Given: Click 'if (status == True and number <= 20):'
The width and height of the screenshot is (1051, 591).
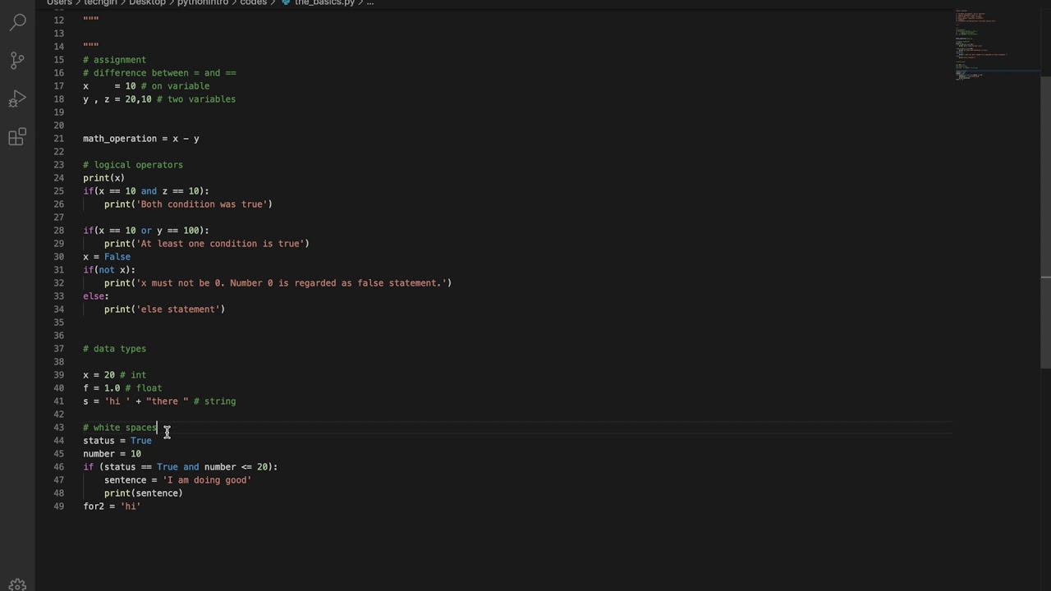Looking at the screenshot, I should (x=181, y=467).
